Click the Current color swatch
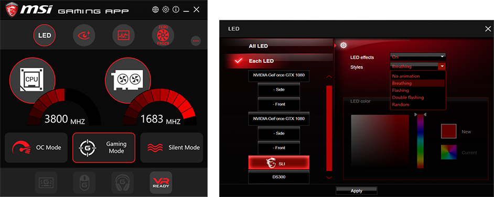Image resolution: width=494 pixels, height=197 pixels. point(448,152)
